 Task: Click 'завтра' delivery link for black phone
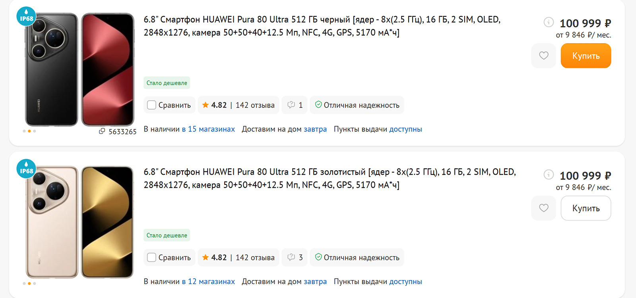tap(315, 129)
